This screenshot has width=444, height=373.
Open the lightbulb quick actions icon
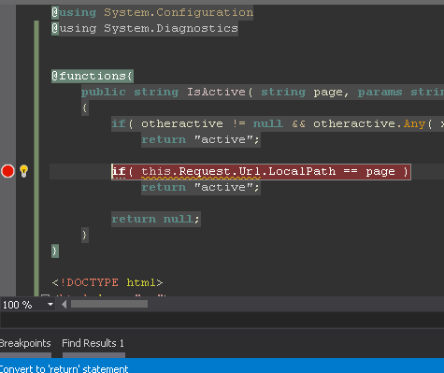(24, 171)
